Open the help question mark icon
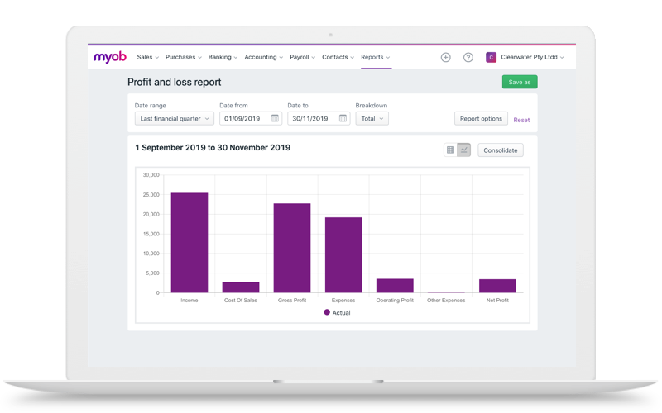 click(468, 57)
